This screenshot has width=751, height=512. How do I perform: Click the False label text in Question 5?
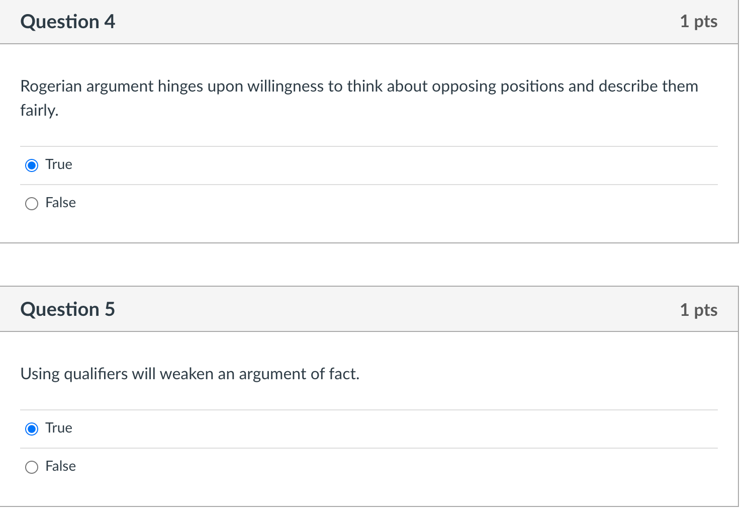(x=60, y=467)
